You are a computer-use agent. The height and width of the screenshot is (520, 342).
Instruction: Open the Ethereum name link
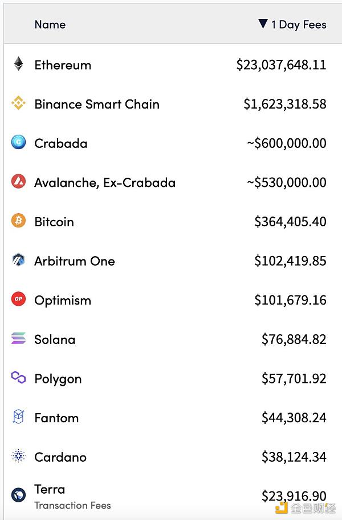[63, 65]
